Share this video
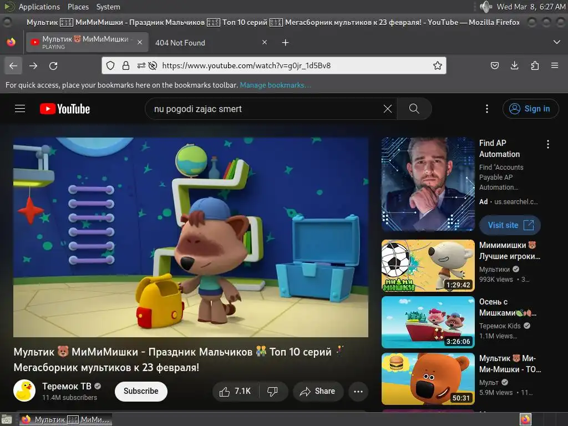Image resolution: width=568 pixels, height=426 pixels. coord(318,391)
